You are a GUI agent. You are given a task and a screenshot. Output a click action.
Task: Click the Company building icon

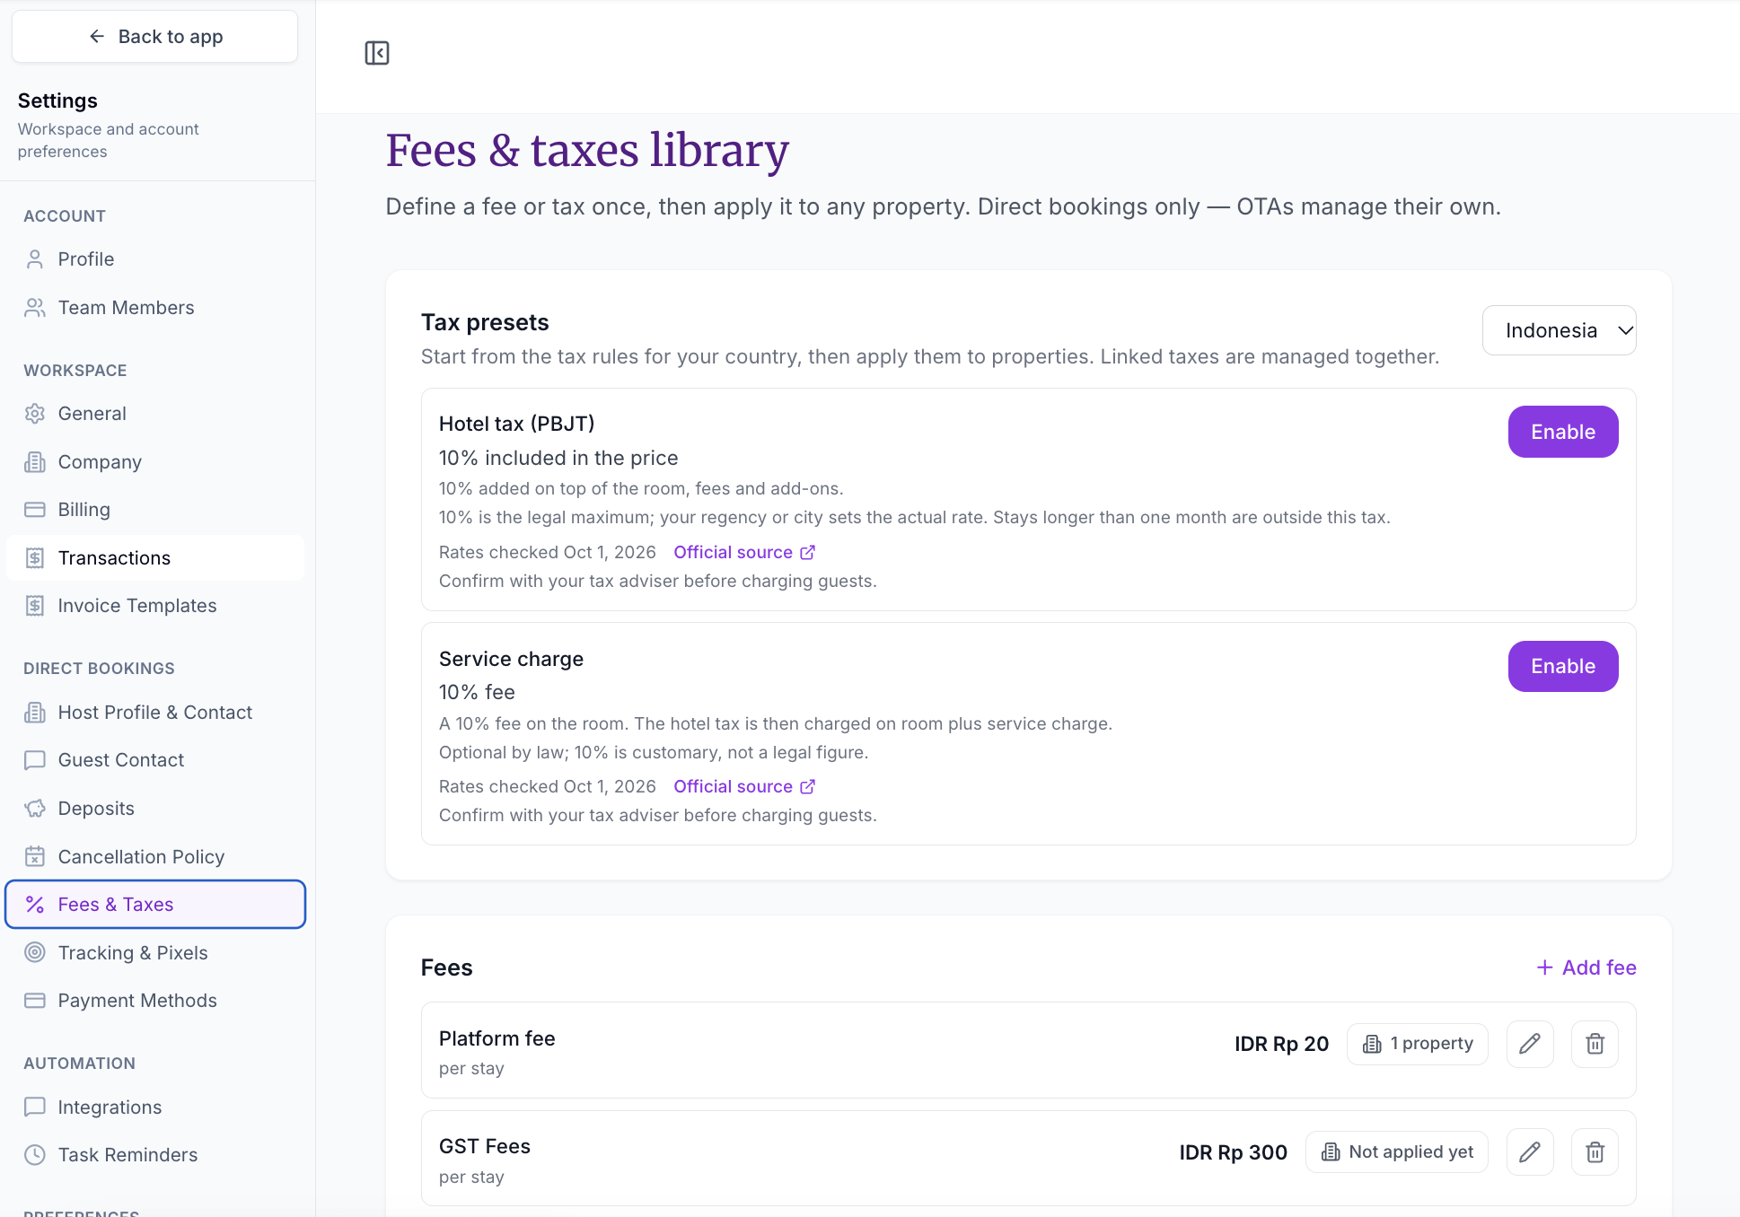pyautogui.click(x=35, y=462)
